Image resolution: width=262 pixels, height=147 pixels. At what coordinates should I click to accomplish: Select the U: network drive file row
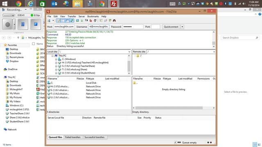coord(89,98)
